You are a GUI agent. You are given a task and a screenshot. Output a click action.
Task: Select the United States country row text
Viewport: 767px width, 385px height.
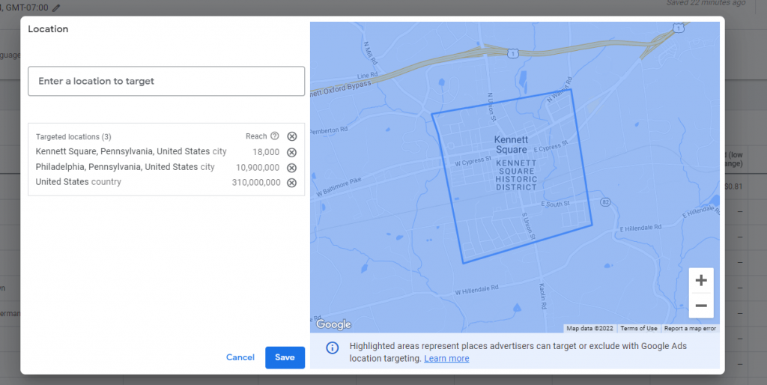point(78,182)
